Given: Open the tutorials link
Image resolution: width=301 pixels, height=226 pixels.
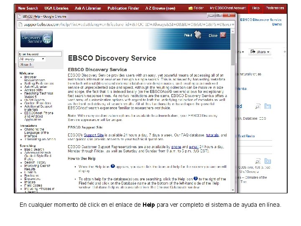Looking at the screenshot, I should click(212, 135).
